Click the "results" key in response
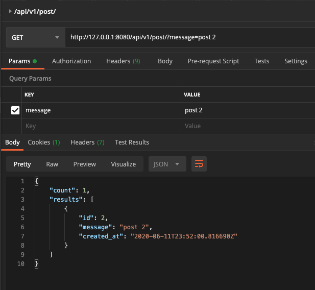The width and height of the screenshot is (315, 290). click(66, 200)
